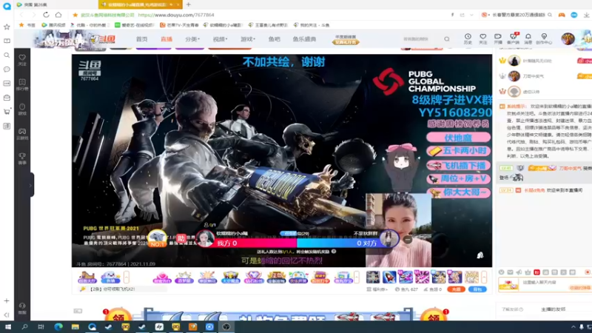This screenshot has width=592, height=333.
Task: Open the 芒果TV bookmark
Action: click(x=179, y=25)
